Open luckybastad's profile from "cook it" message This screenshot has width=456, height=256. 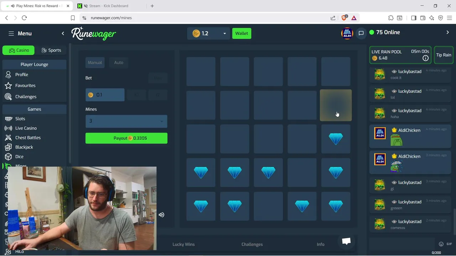(x=410, y=71)
